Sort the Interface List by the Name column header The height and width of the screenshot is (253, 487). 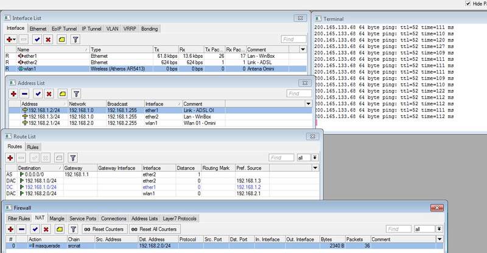[53, 49]
